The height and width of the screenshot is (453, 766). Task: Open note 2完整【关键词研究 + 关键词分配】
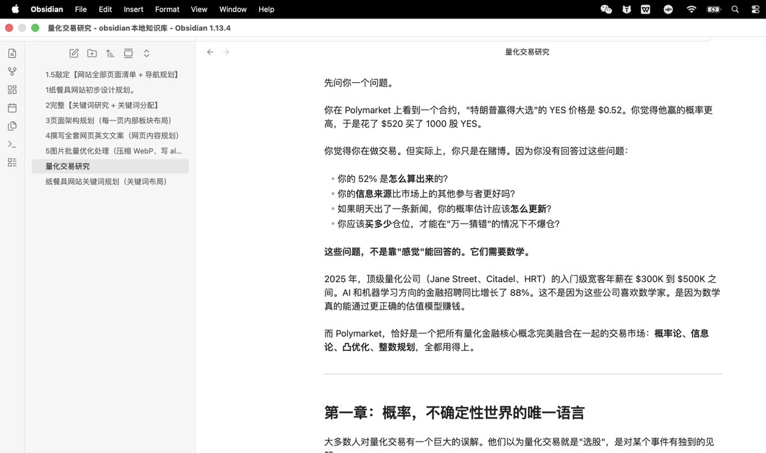click(110, 105)
